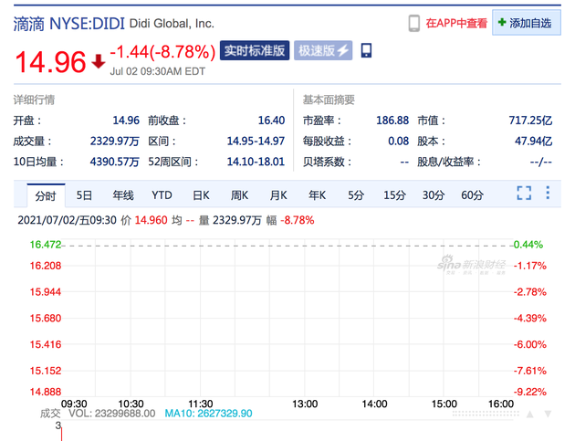Click the 详细行情 section heading
This screenshot has width=575, height=441.
coord(34,100)
